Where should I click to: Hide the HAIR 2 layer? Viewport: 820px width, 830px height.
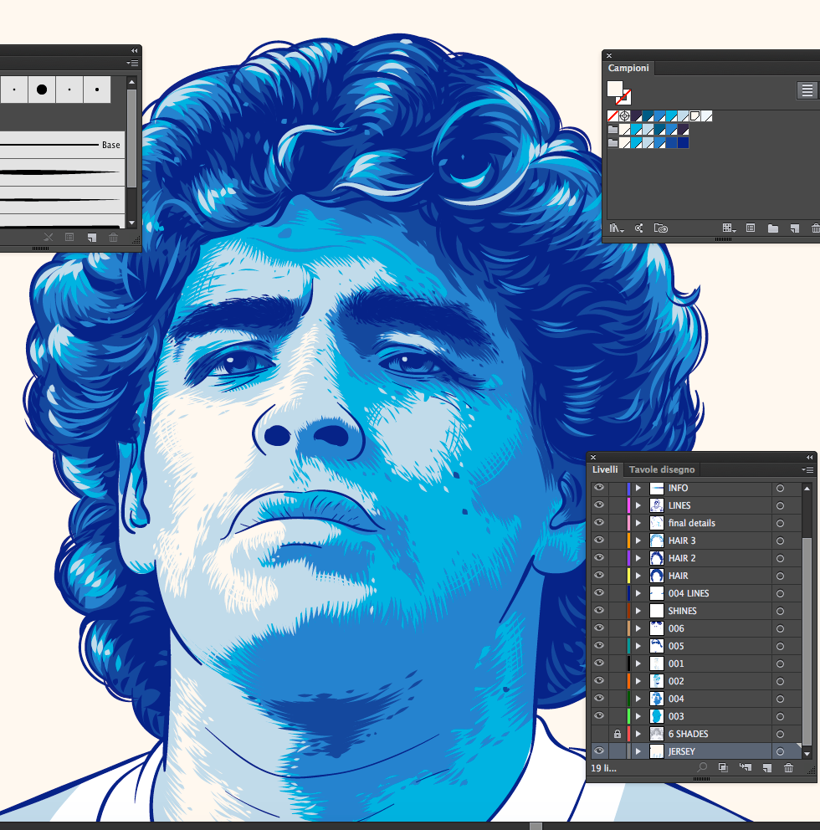599,557
